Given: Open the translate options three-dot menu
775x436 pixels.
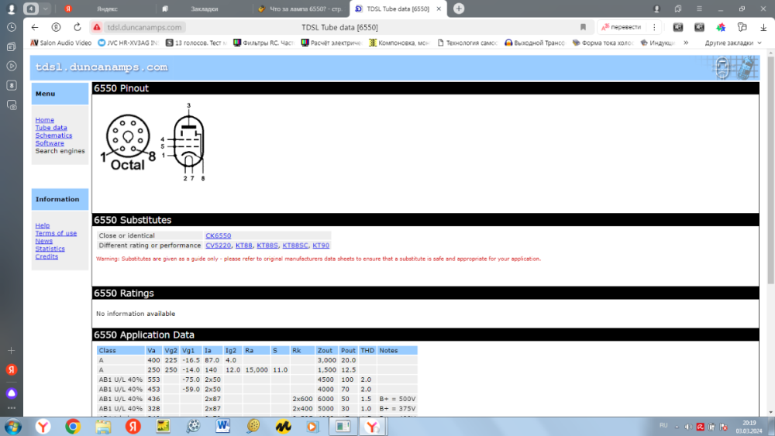Looking at the screenshot, I should click(x=652, y=27).
